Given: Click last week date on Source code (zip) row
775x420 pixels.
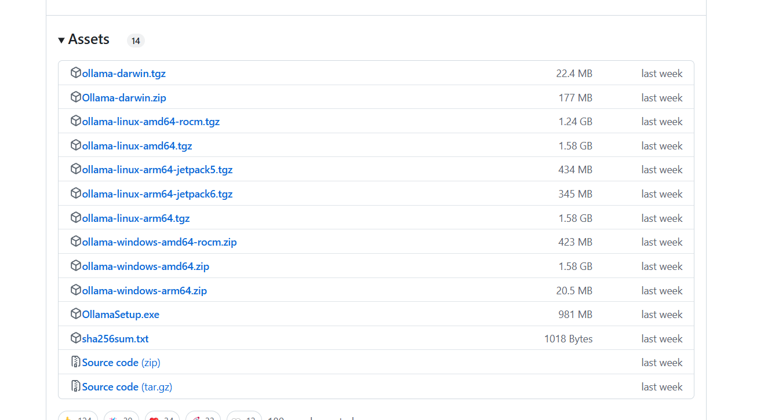Looking at the screenshot, I should (x=662, y=363).
